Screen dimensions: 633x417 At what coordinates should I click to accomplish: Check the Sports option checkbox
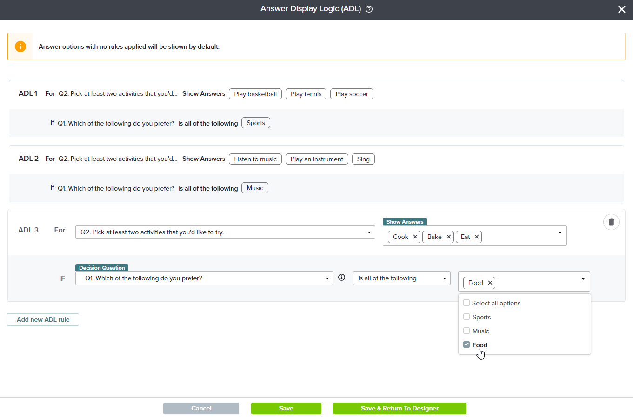466,317
